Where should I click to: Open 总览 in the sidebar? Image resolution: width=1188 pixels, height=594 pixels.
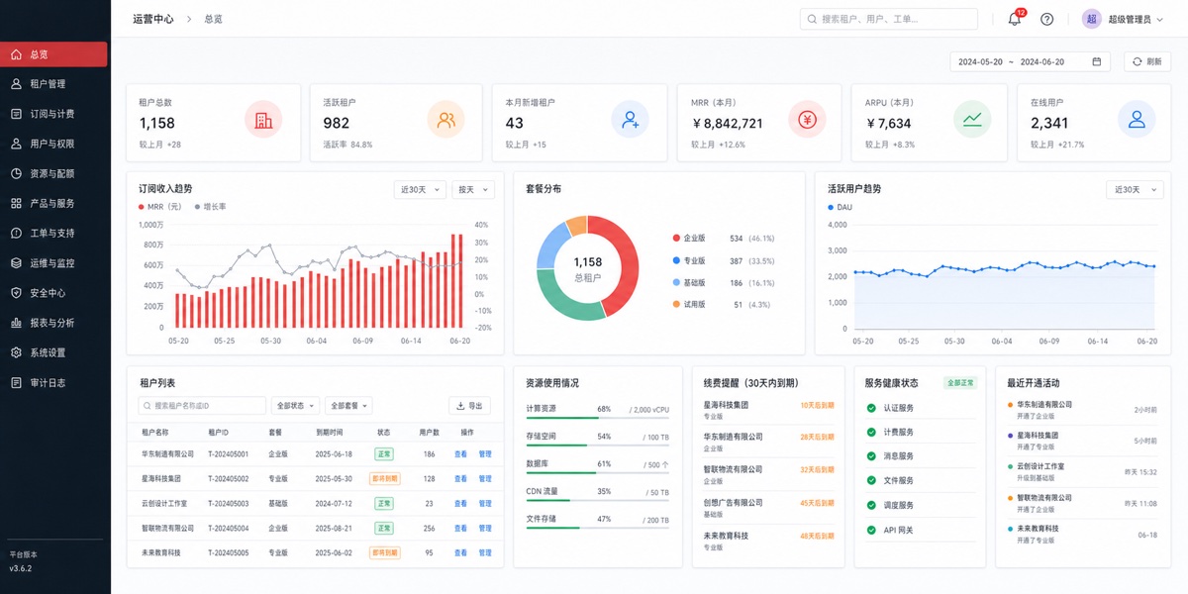click(x=54, y=54)
